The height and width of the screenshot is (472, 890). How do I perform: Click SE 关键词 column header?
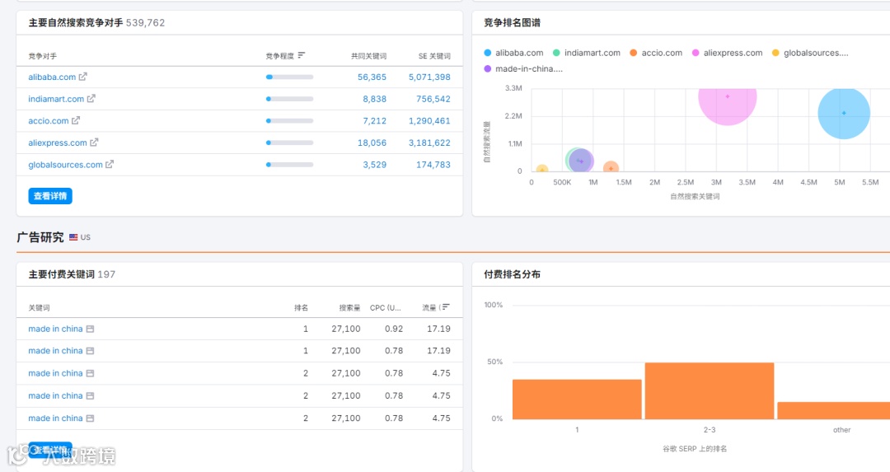[434, 56]
